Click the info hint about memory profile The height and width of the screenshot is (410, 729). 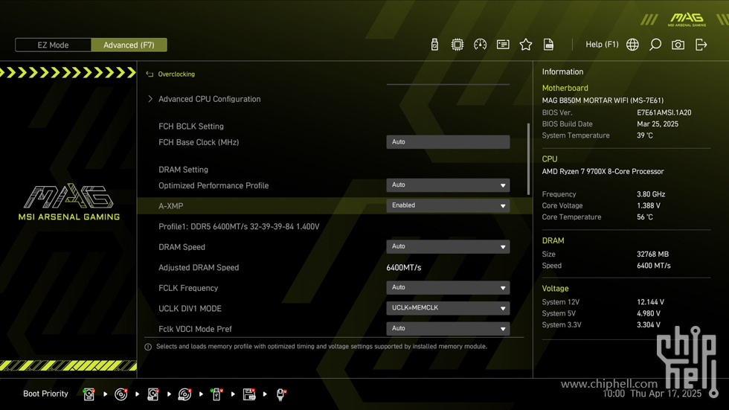[x=321, y=346]
